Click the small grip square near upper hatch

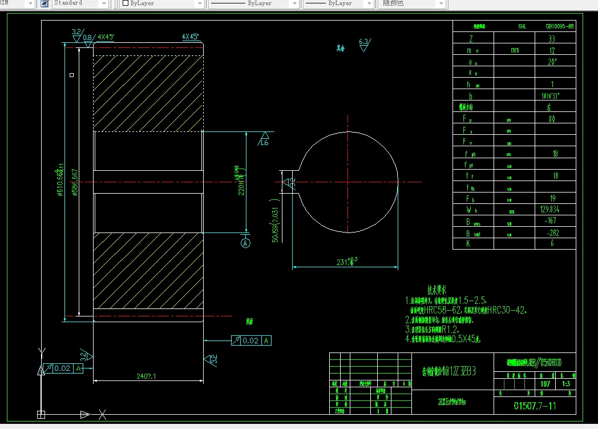(71, 75)
